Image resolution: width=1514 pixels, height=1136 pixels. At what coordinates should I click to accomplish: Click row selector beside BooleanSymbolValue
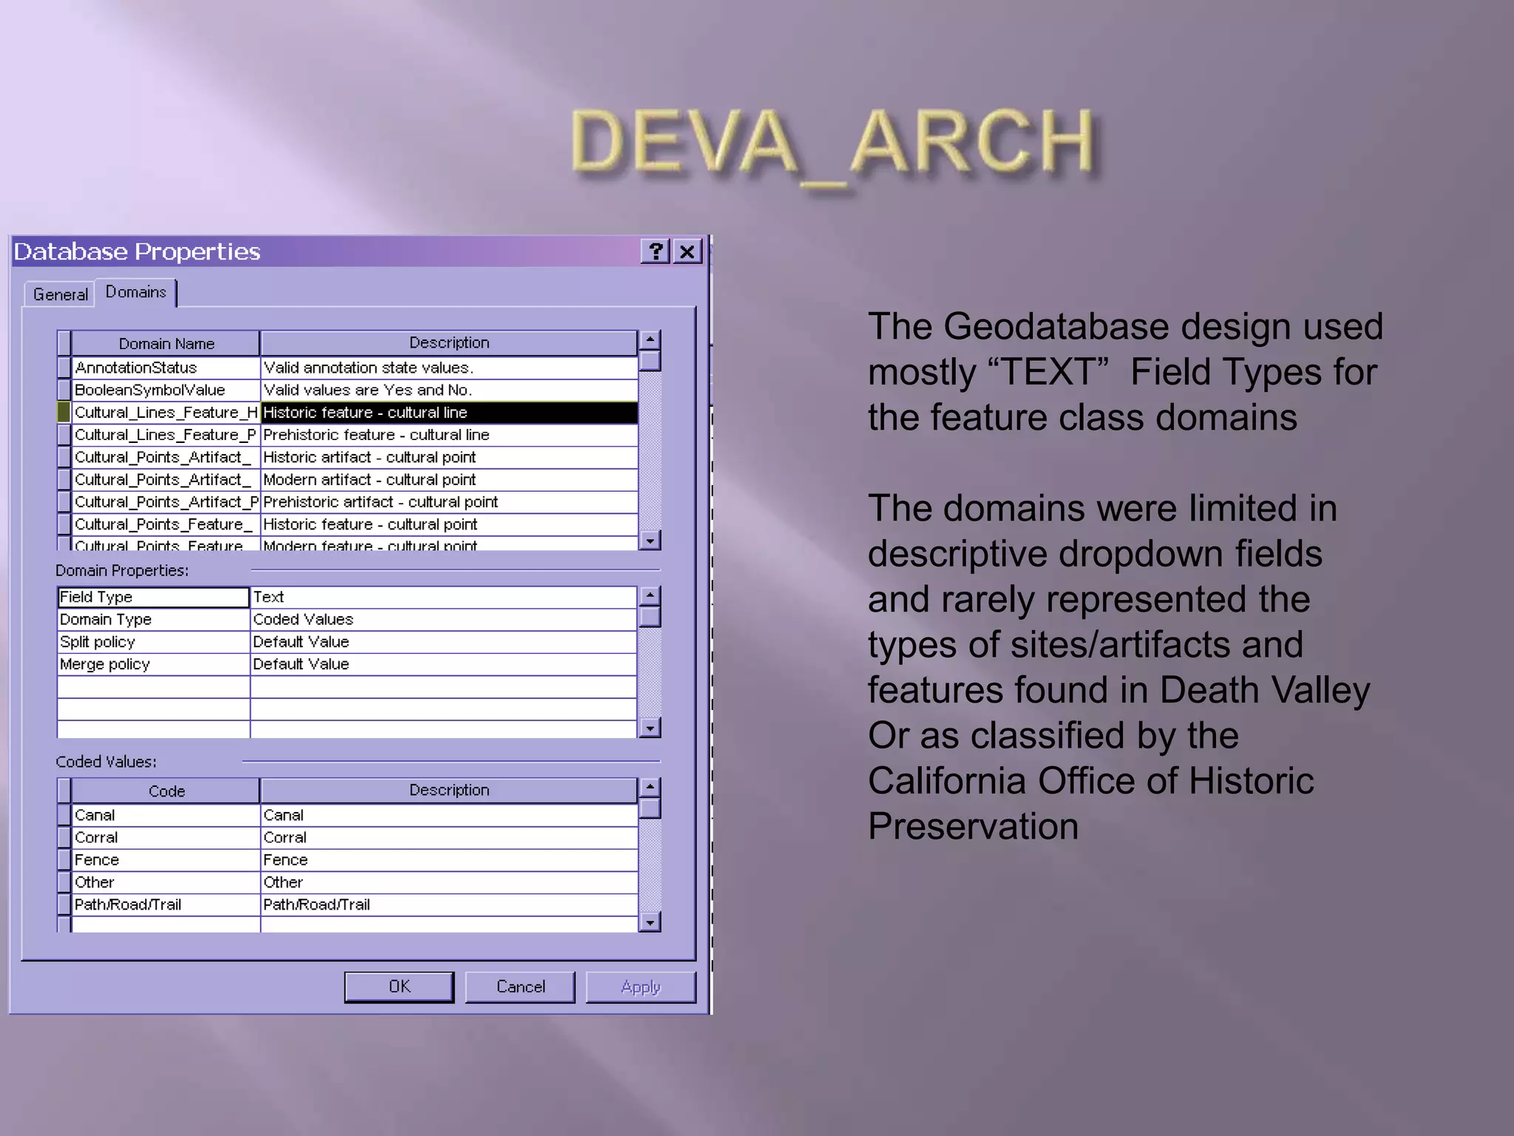pyautogui.click(x=64, y=390)
